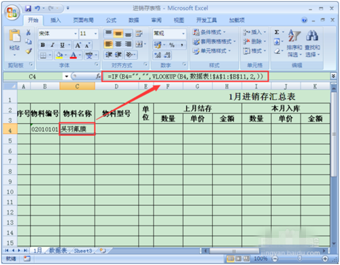Open the number format dropdown

tap(184, 33)
